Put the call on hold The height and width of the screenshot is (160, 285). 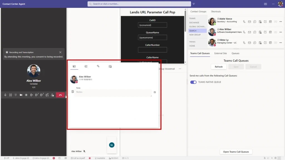tap(11, 95)
